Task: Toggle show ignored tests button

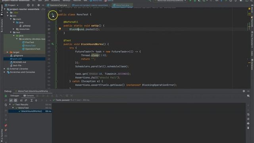Action: tap(15, 100)
